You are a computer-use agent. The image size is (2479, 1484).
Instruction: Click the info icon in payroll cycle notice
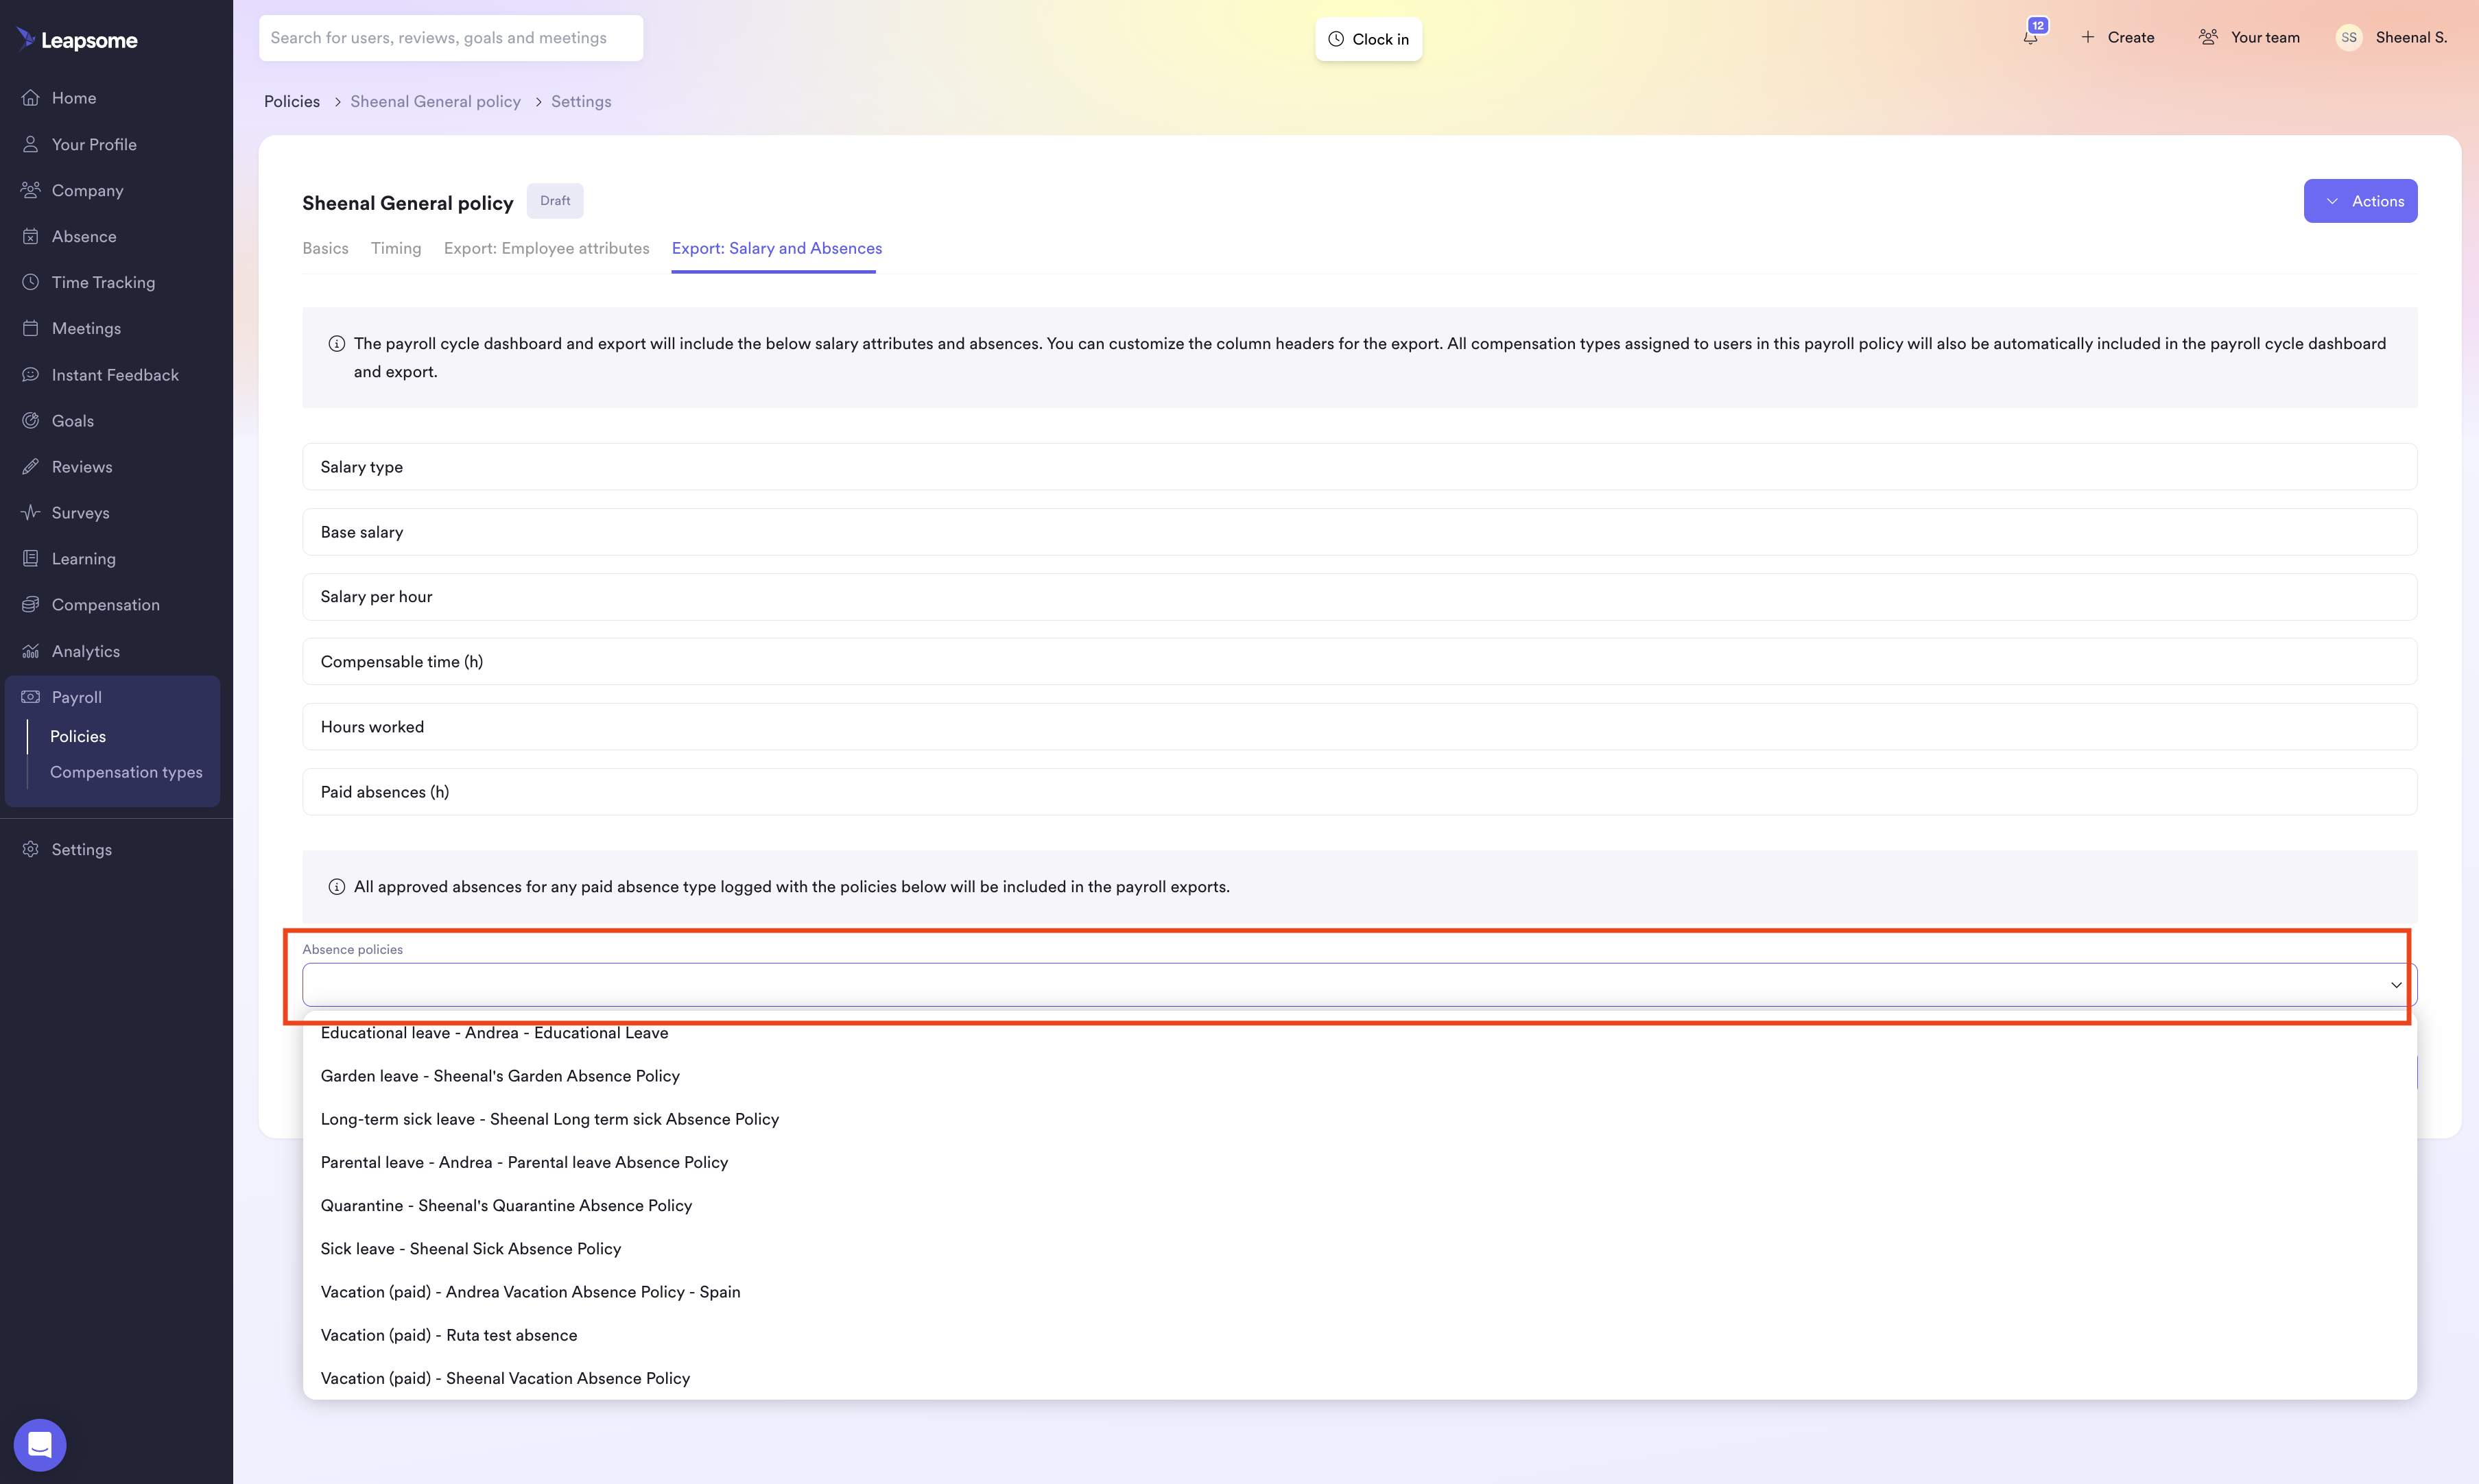coord(337,343)
